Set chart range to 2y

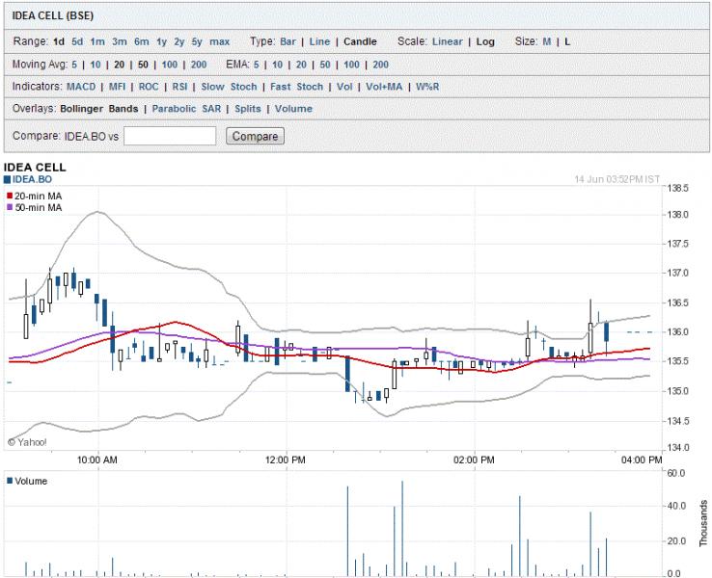pyautogui.click(x=179, y=41)
